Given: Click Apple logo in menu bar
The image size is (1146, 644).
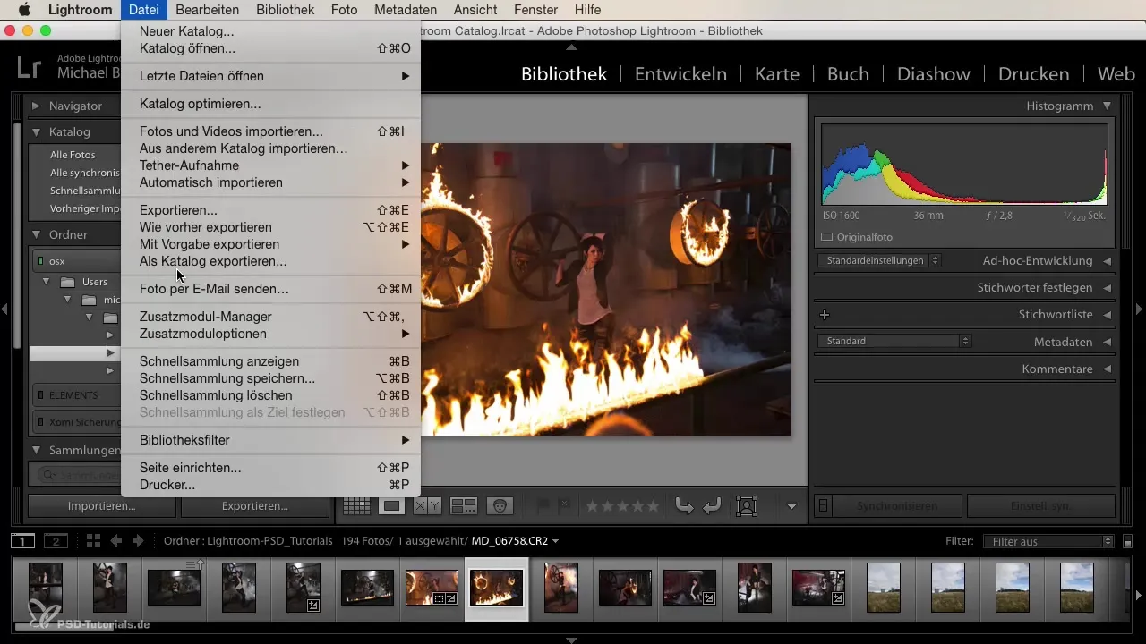Looking at the screenshot, I should point(23,10).
